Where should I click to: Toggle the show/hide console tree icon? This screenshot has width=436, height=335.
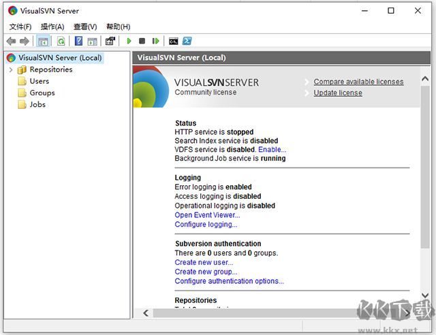[x=43, y=42]
